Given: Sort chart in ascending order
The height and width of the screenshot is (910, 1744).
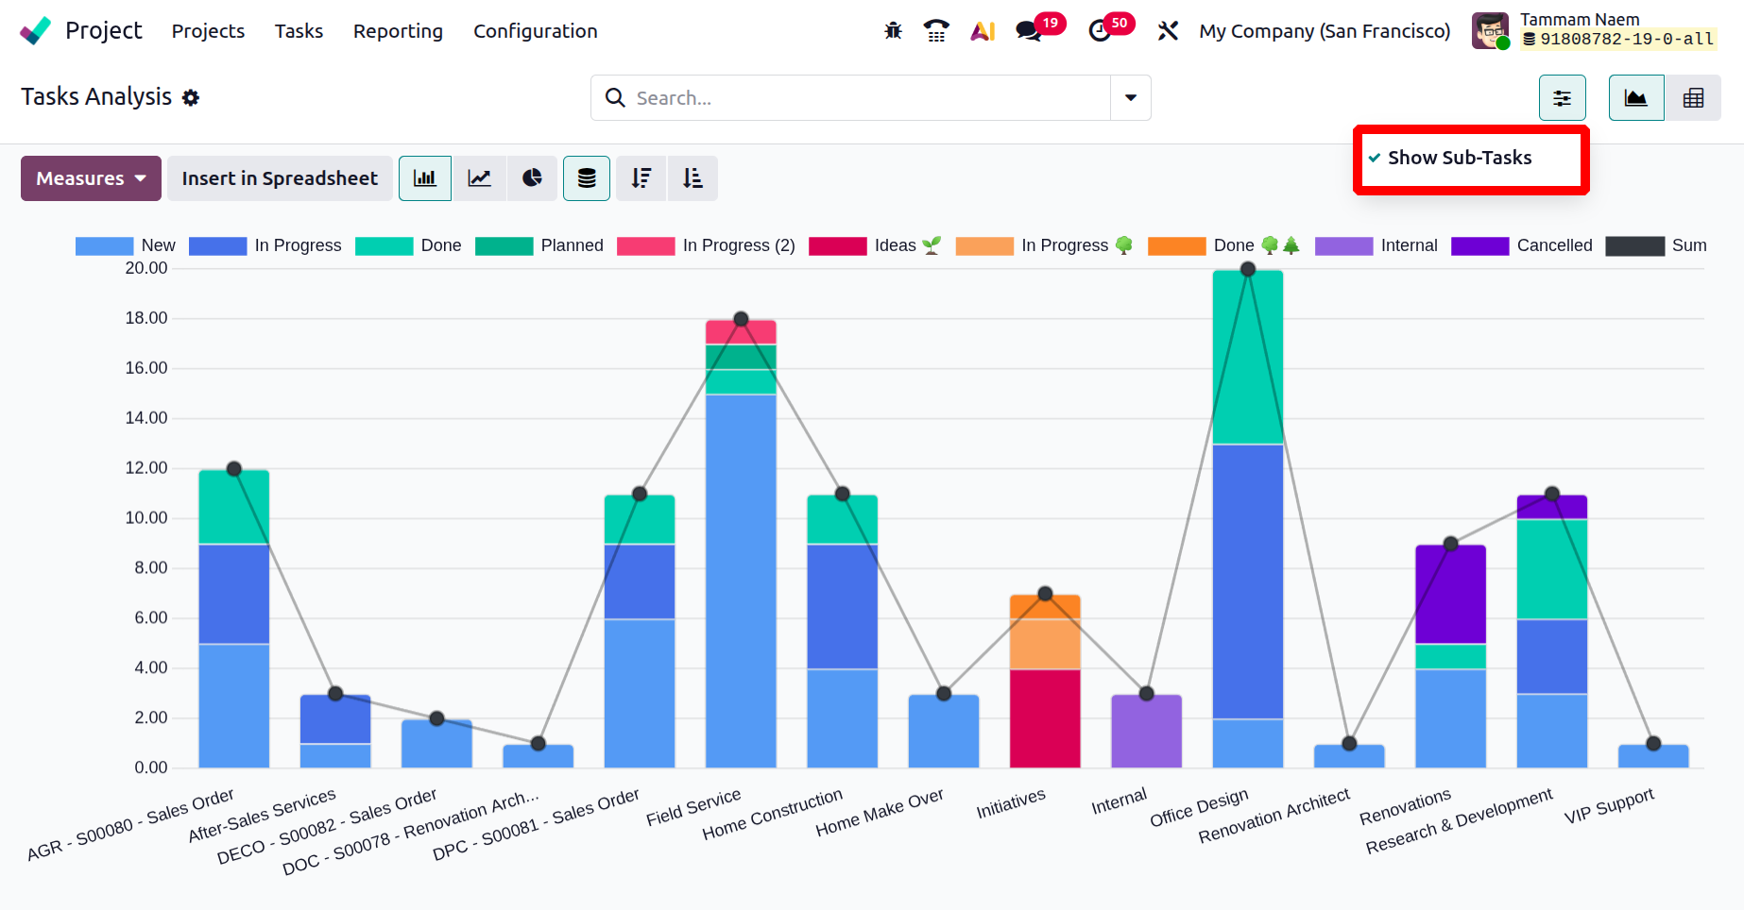Looking at the screenshot, I should pyautogui.click(x=692, y=178).
